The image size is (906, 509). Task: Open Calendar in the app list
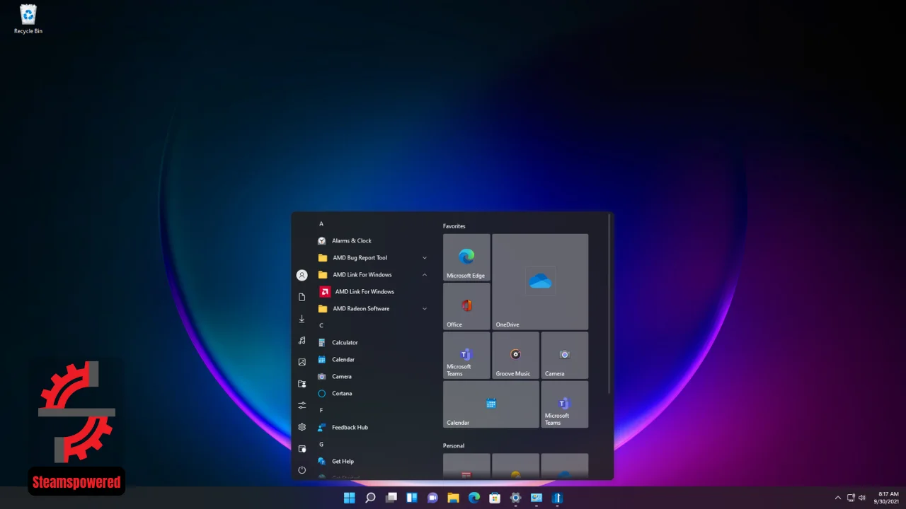(x=372, y=360)
